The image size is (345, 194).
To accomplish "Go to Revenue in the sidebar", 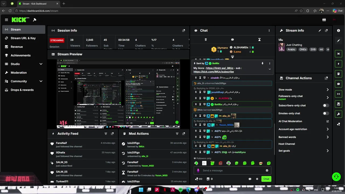I will pos(24,47).
